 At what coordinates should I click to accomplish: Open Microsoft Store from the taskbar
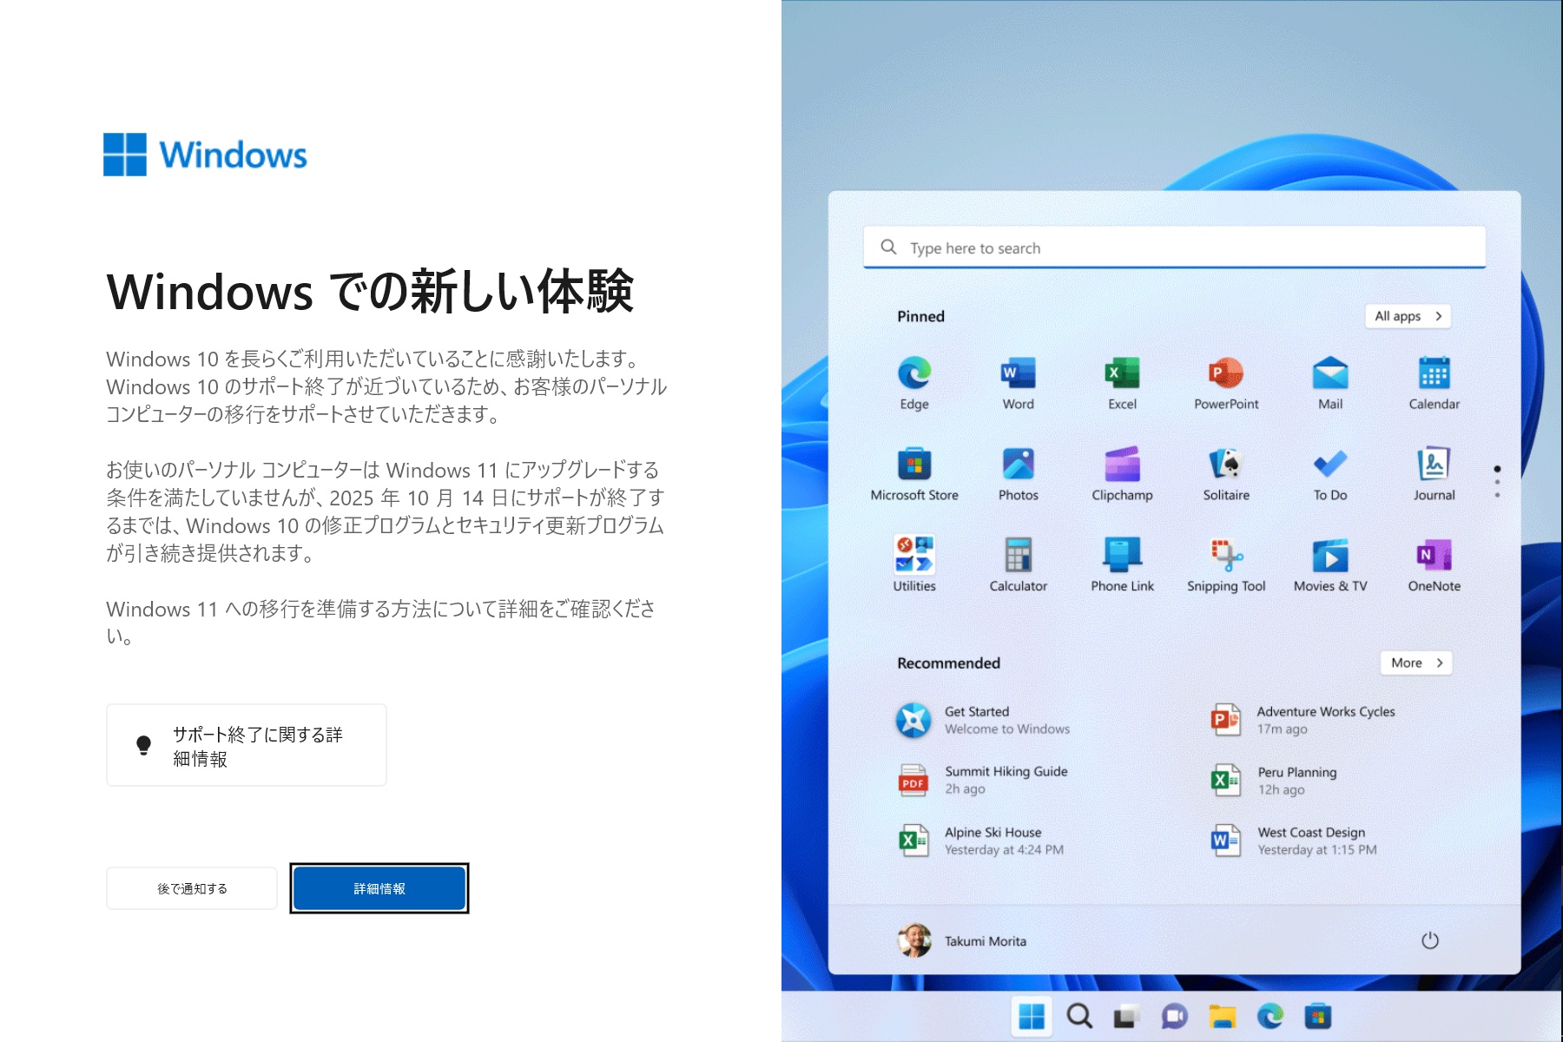[x=1318, y=1016]
